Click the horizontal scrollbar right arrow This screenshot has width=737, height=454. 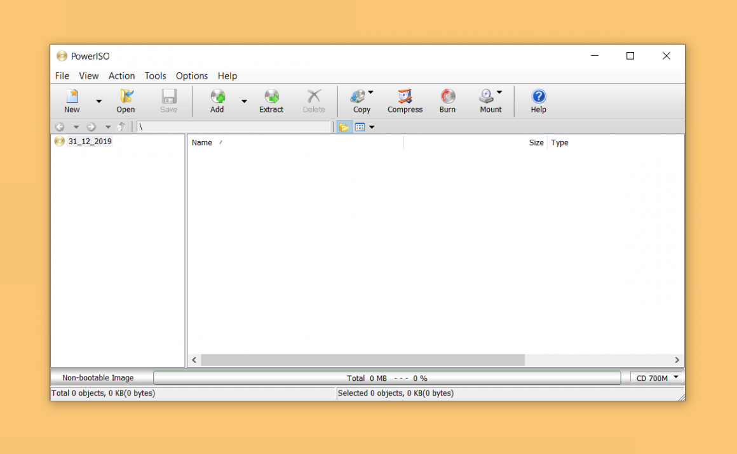[x=677, y=360]
